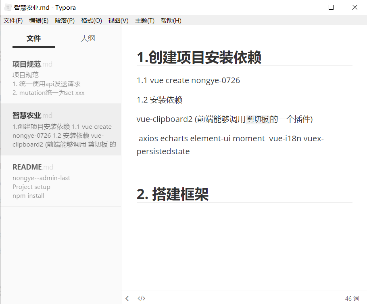Select the 文件 tab in sidebar

[x=33, y=38]
